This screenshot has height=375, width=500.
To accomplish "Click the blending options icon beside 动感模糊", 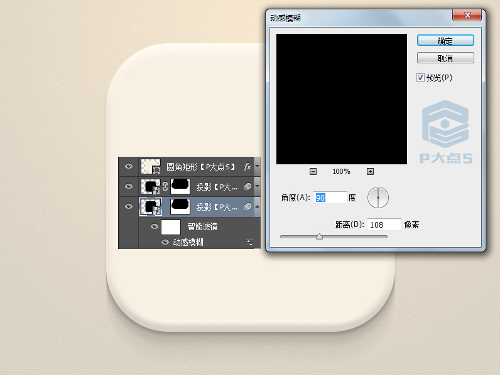I will pyautogui.click(x=249, y=242).
